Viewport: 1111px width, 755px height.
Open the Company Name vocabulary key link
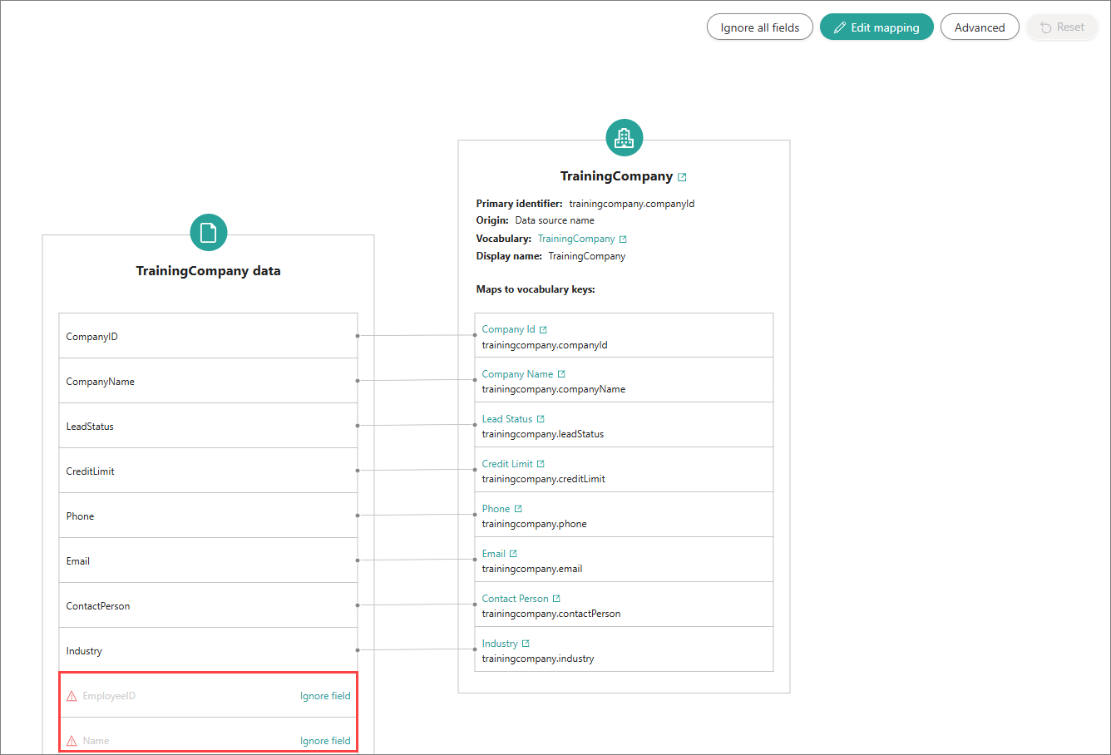pyautogui.click(x=517, y=374)
